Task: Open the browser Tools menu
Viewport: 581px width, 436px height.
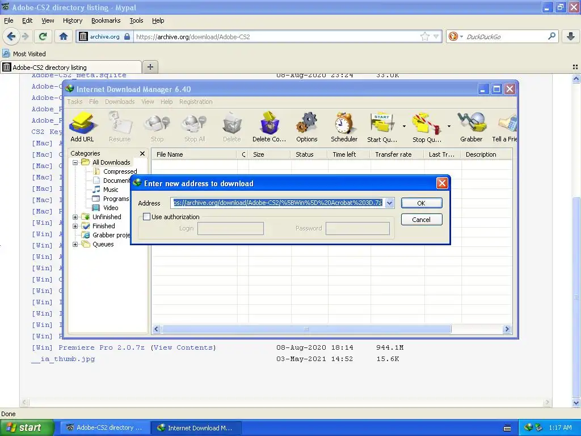Action: [136, 20]
